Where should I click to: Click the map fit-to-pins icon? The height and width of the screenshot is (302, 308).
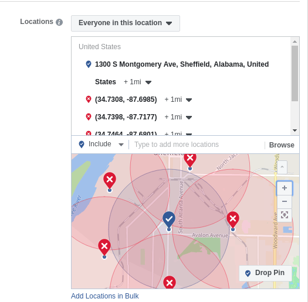point(284,215)
